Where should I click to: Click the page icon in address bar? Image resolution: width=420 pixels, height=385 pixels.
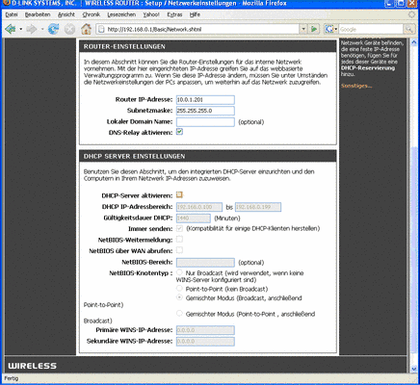click(101, 29)
